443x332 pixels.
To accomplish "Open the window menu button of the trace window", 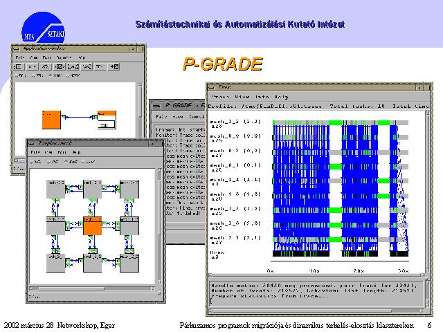I will click(x=212, y=87).
